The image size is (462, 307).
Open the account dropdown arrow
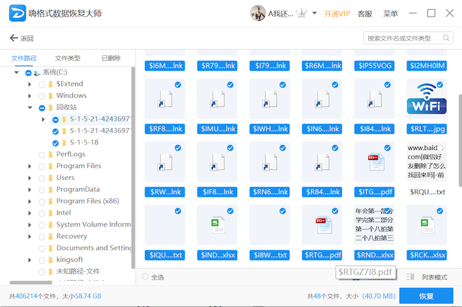coord(315,13)
